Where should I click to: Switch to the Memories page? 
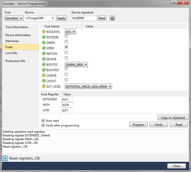point(12,41)
